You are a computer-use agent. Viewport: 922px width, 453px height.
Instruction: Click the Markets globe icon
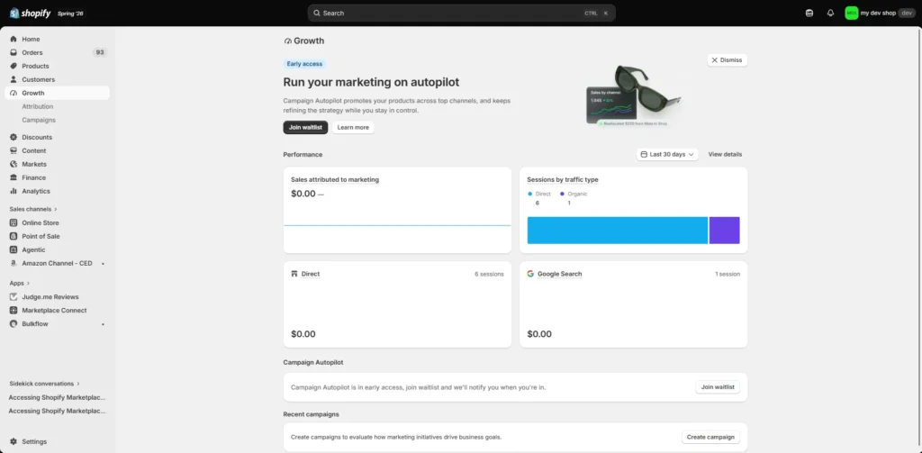(x=14, y=164)
